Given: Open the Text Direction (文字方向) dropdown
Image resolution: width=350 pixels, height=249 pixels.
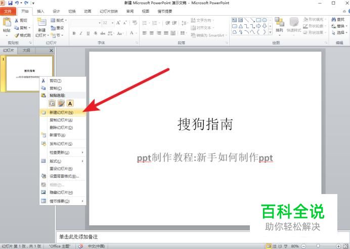Looking at the screenshot, I should pyautogui.click(x=202, y=20).
